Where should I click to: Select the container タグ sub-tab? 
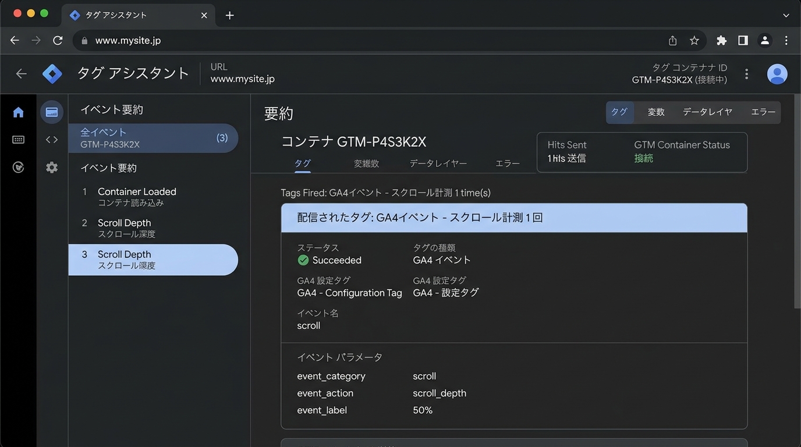pos(303,164)
